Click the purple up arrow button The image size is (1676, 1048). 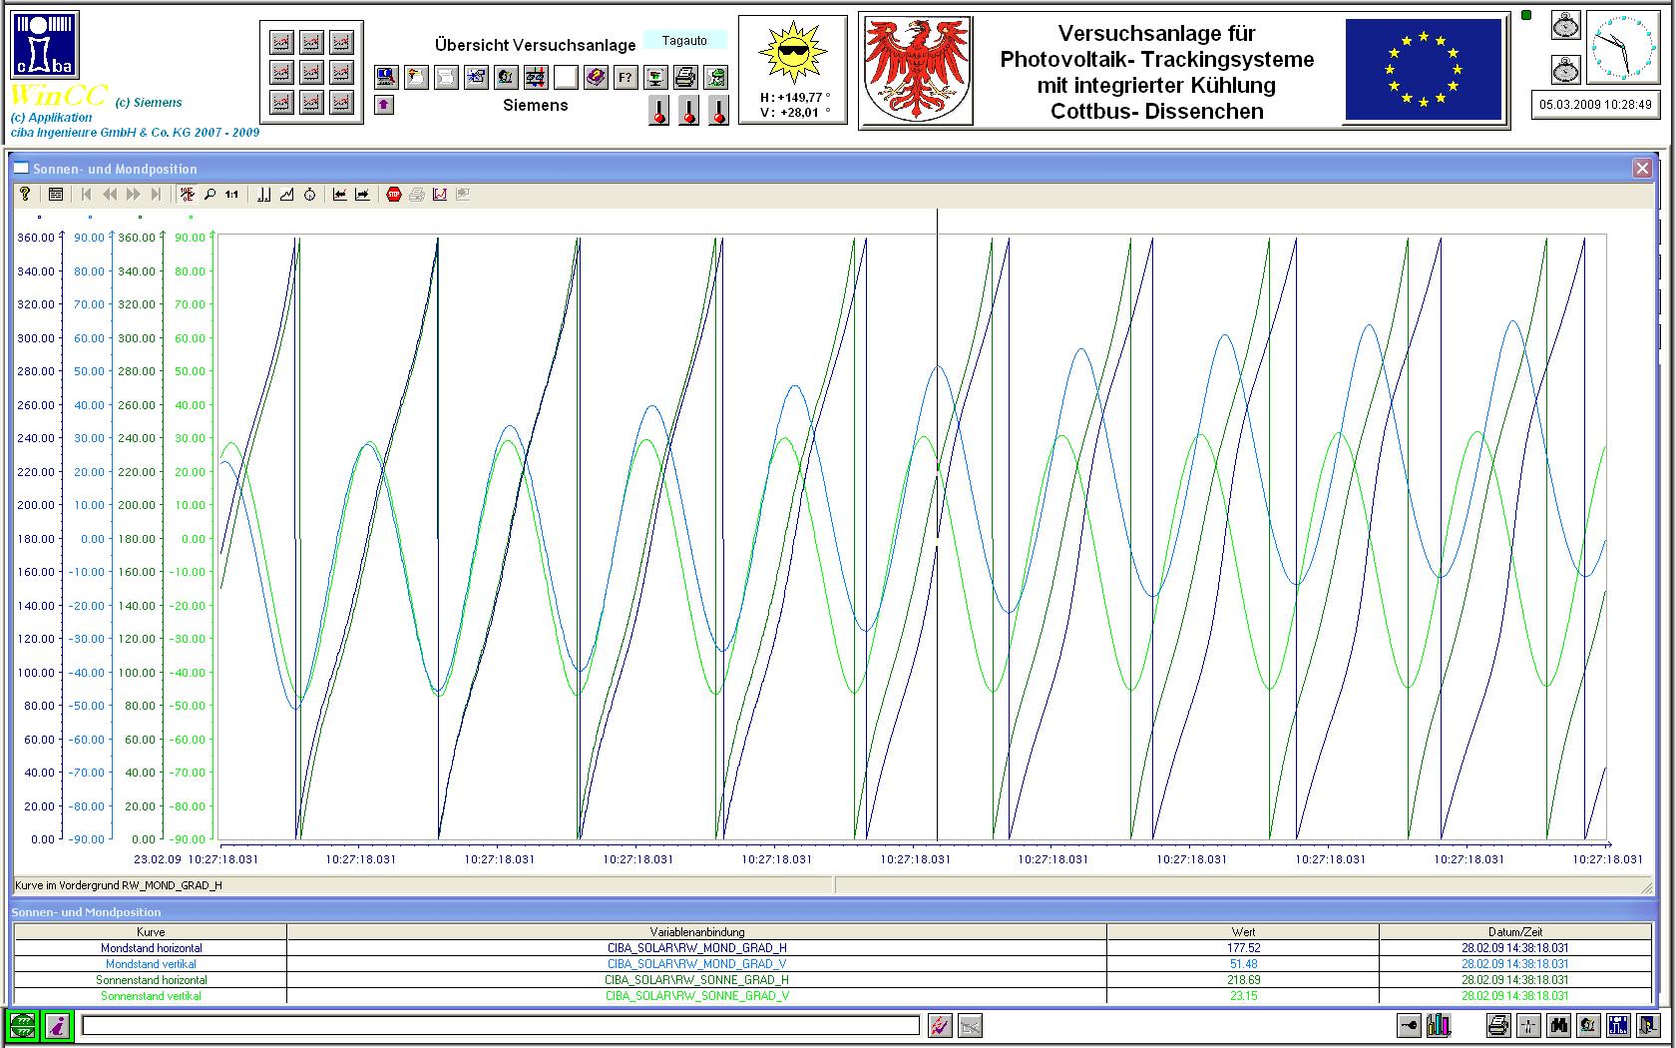[384, 105]
